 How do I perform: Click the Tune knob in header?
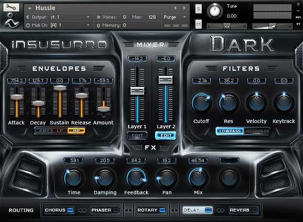click(x=216, y=10)
